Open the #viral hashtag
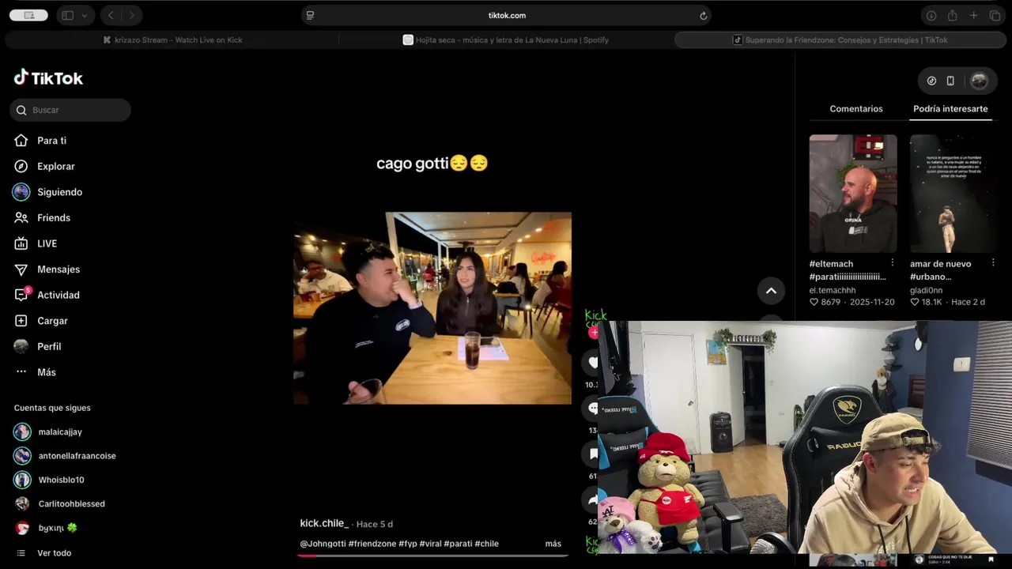This screenshot has height=569, width=1012. tap(430, 544)
